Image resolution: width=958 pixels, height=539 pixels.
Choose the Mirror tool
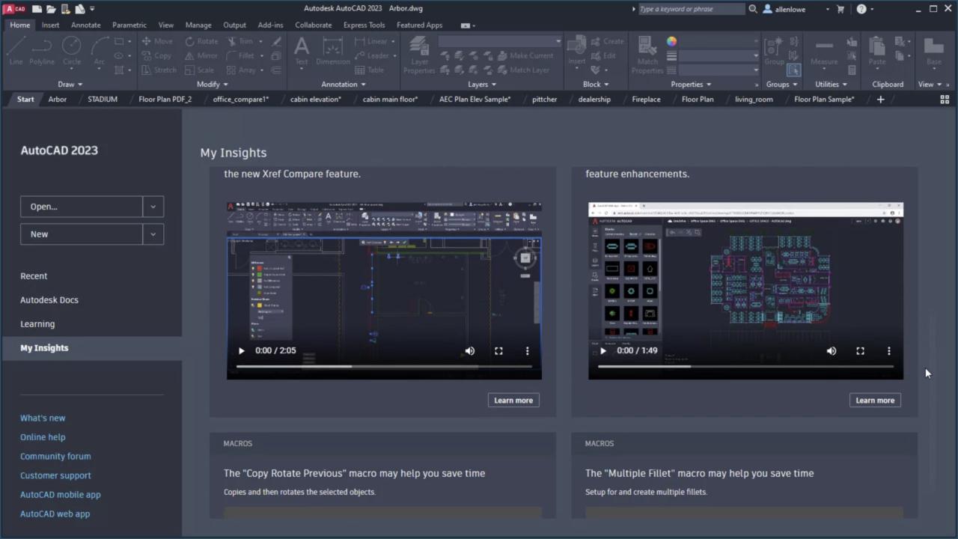(201, 55)
